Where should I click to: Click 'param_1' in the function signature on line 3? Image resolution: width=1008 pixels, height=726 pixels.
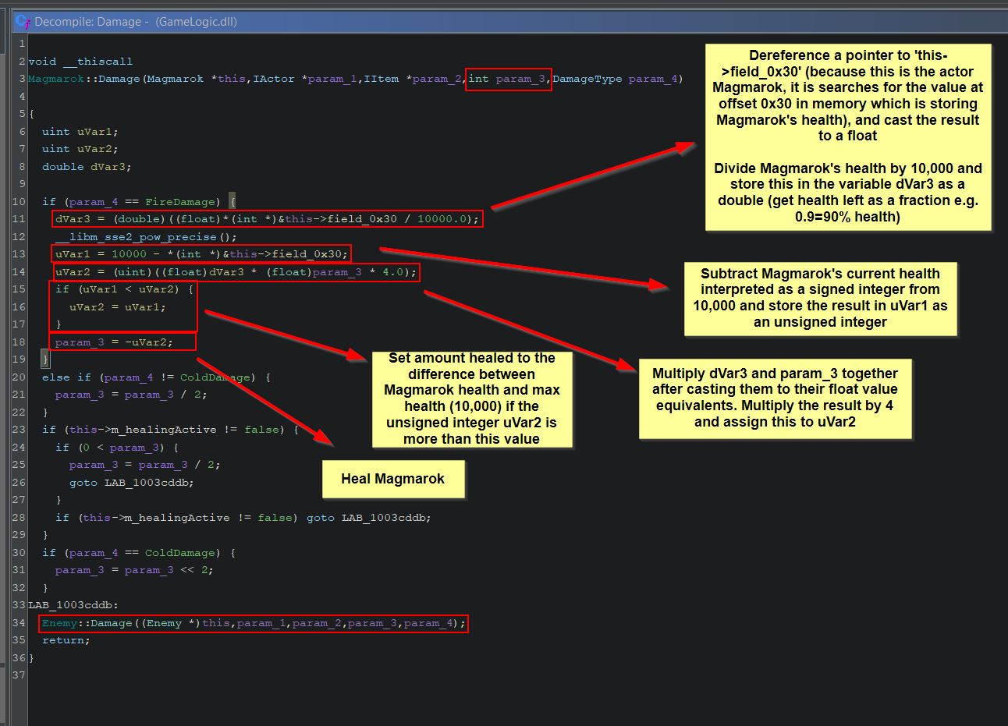(x=332, y=79)
